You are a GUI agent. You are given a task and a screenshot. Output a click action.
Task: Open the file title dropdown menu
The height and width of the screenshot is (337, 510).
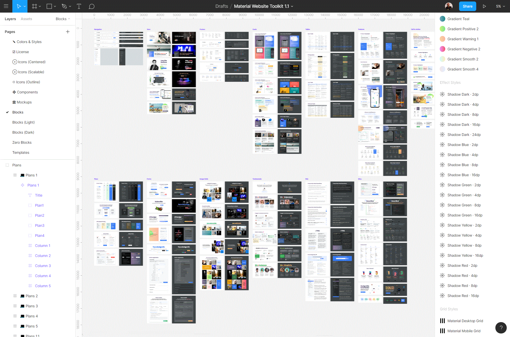[x=294, y=6]
